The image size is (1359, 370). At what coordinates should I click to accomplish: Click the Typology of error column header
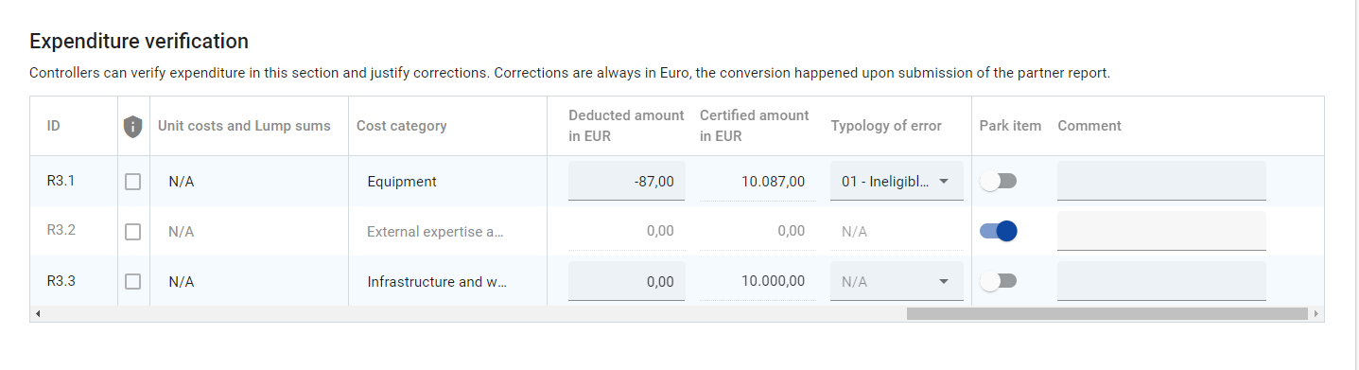(x=886, y=126)
